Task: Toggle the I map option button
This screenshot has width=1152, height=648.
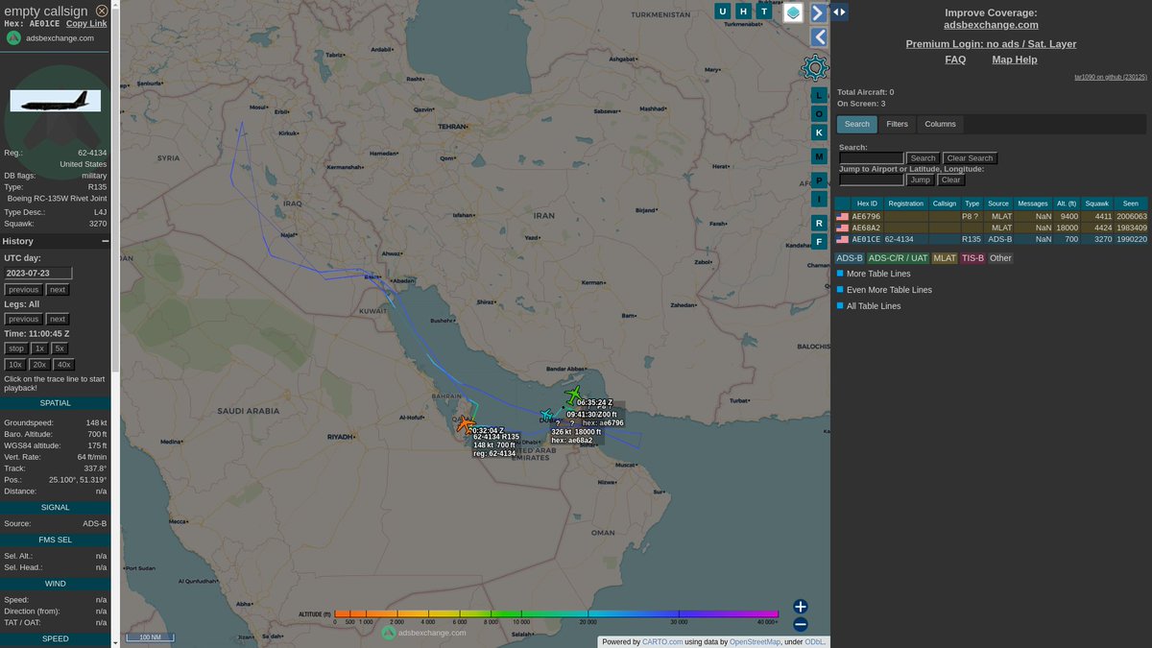Action: point(819,199)
